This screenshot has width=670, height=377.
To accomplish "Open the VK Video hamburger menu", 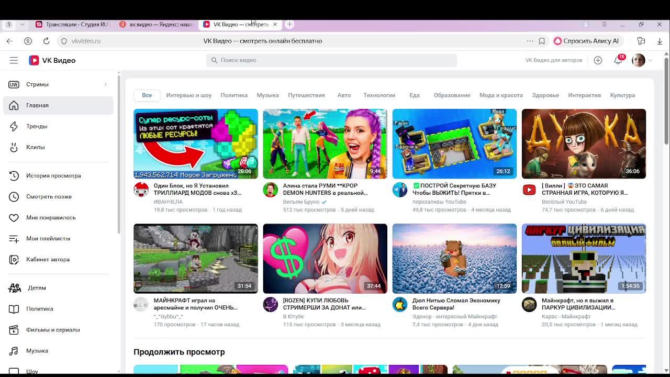I will pos(14,60).
